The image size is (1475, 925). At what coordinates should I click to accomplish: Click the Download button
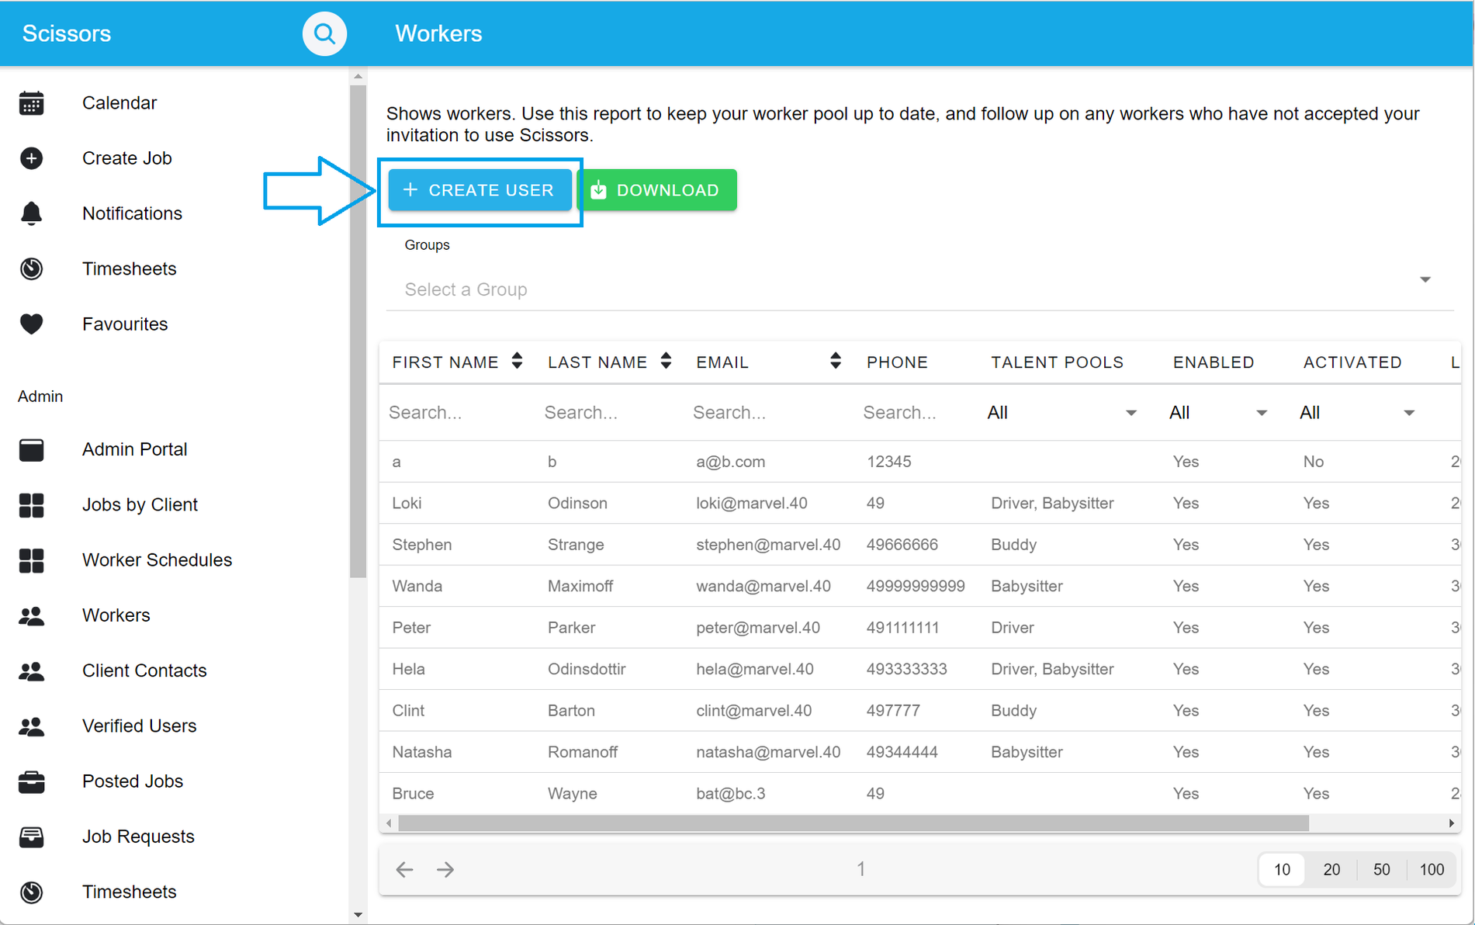[x=657, y=190]
